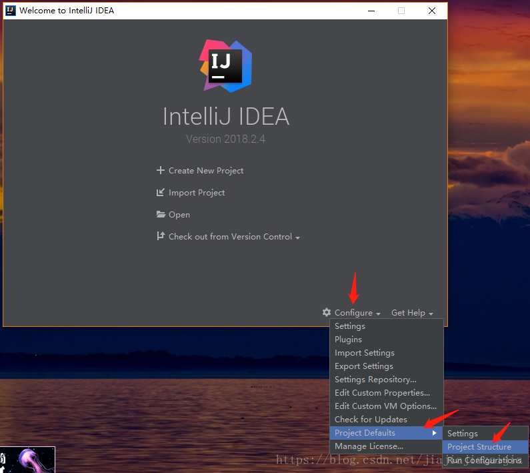Image resolution: width=530 pixels, height=473 pixels.
Task: Click the jellyfish thumbnail on desktop
Action: (27, 460)
